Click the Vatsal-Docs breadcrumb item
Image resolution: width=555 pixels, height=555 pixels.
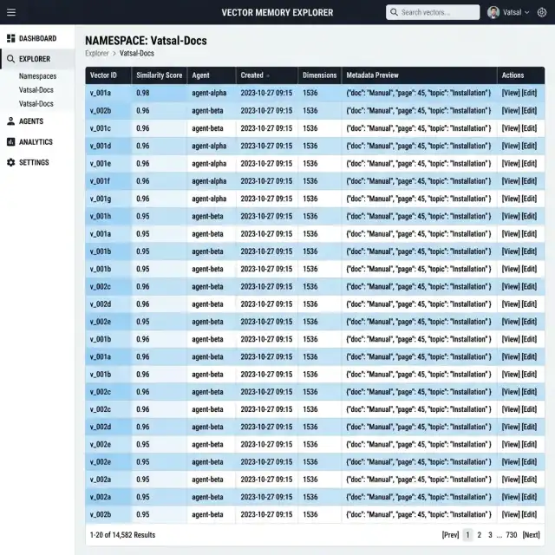coord(137,53)
